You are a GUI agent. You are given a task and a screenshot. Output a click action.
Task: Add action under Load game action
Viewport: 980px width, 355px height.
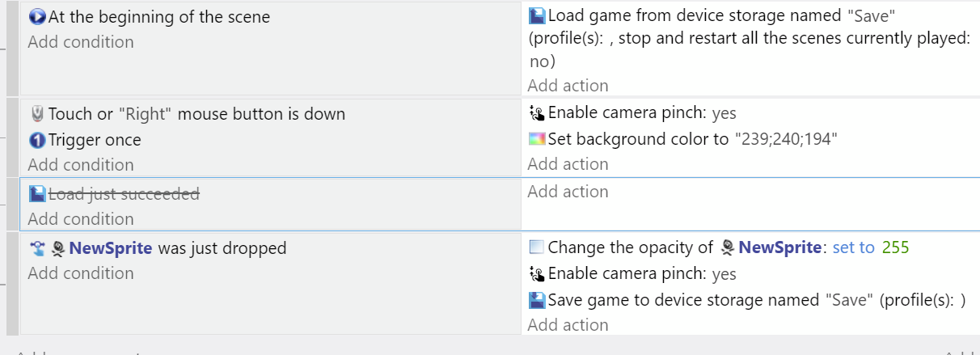pos(568,86)
